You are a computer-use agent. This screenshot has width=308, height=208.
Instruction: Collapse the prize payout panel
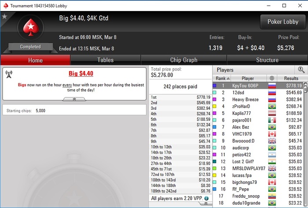pos(206,204)
